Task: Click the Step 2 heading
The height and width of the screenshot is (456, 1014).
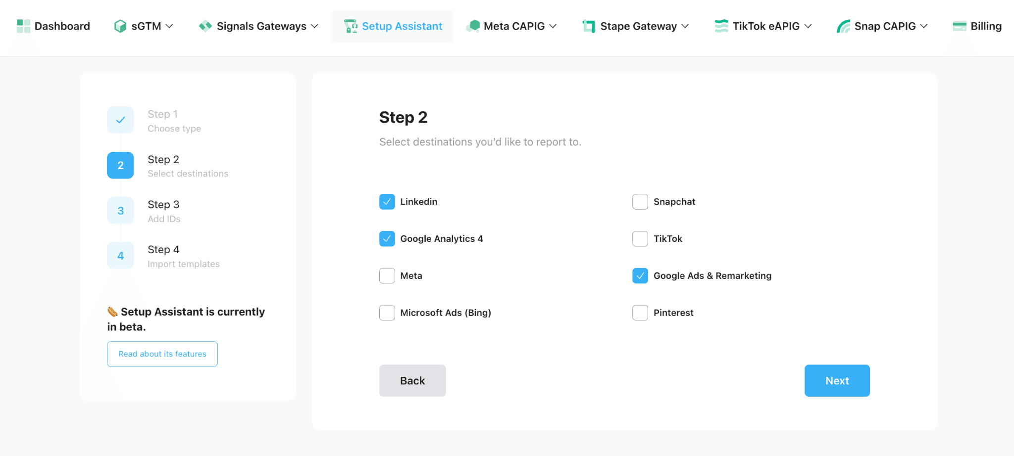Action: 403,117
